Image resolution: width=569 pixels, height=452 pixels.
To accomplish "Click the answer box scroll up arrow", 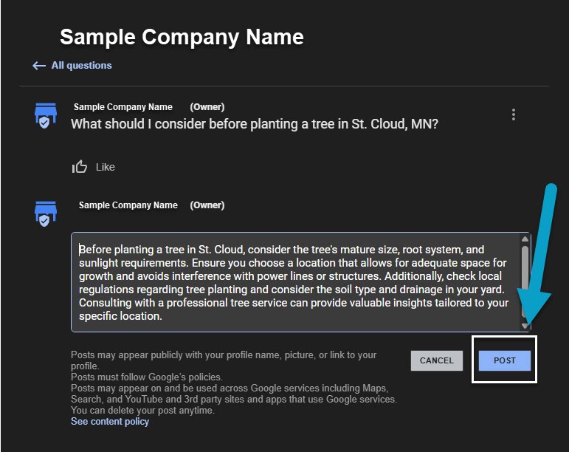I will (x=525, y=239).
